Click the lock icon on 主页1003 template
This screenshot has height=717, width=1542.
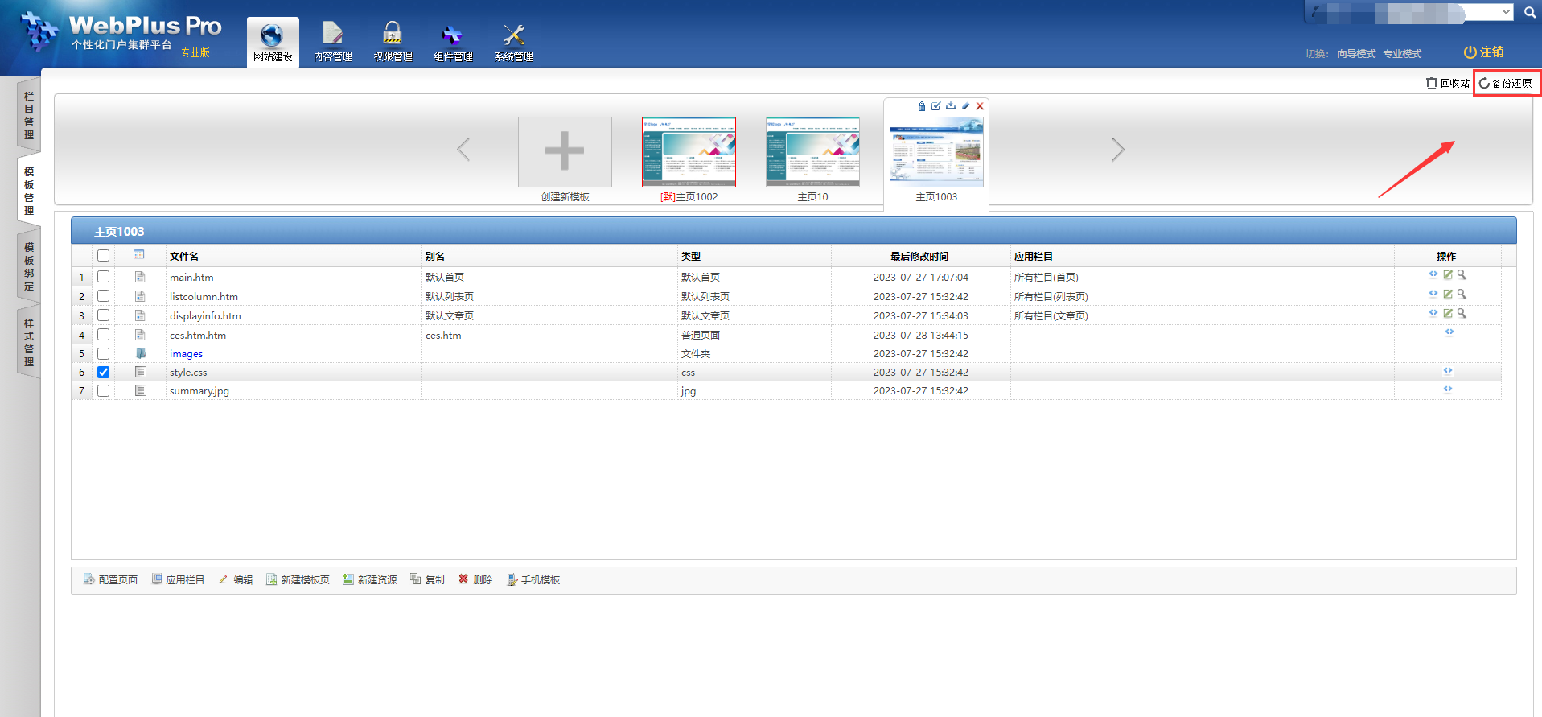[x=921, y=106]
